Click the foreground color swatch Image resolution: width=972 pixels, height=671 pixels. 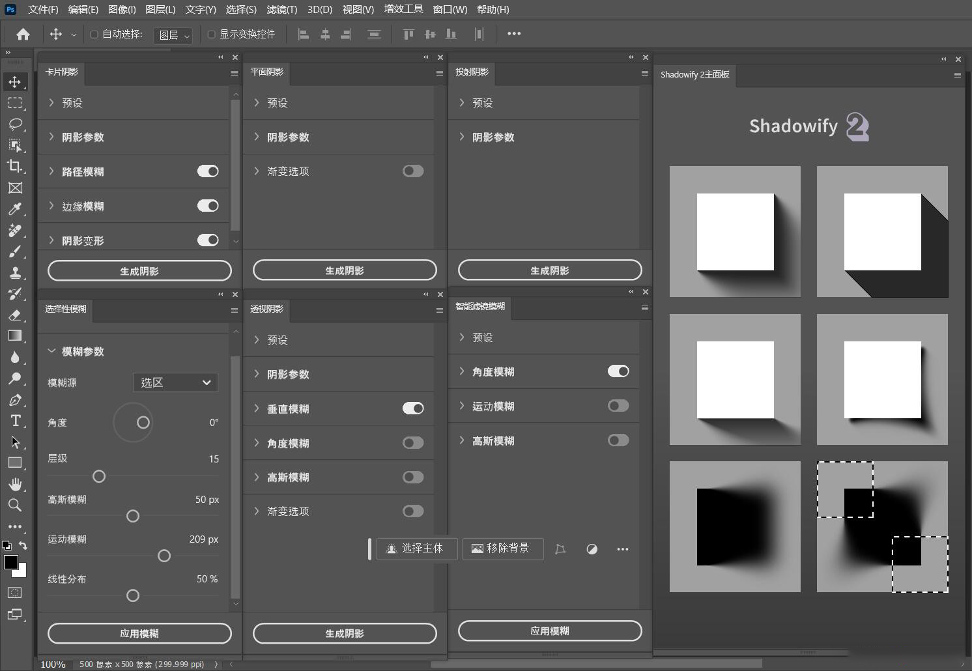coord(12,563)
